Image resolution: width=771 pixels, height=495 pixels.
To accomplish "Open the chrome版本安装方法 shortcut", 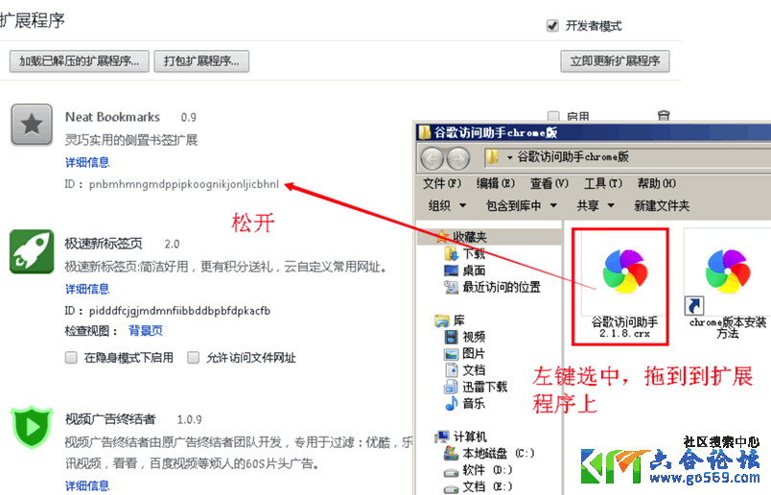I will click(x=728, y=278).
